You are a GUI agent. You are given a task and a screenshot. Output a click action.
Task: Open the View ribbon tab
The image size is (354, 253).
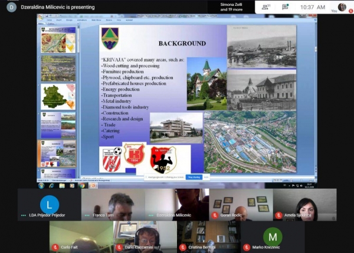[119, 20]
